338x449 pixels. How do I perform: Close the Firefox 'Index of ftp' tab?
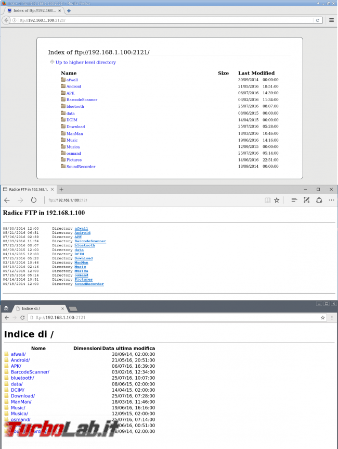pos(59,10)
